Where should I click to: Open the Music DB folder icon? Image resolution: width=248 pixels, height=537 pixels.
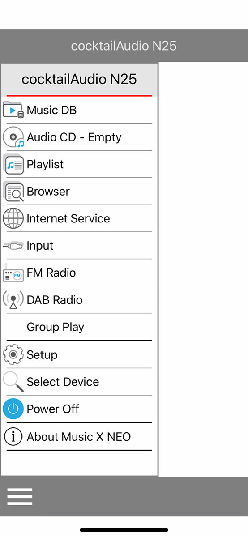click(x=13, y=110)
